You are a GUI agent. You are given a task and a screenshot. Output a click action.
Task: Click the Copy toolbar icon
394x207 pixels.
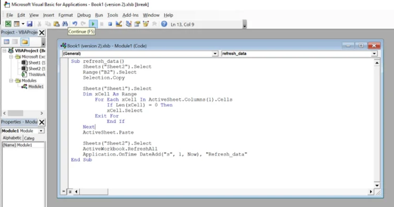coord(48,24)
